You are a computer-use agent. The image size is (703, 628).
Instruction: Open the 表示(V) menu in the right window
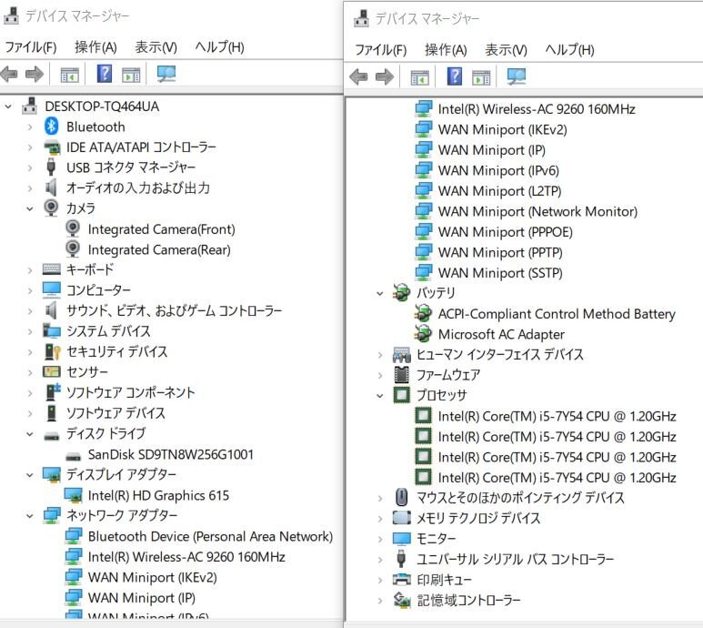click(506, 50)
